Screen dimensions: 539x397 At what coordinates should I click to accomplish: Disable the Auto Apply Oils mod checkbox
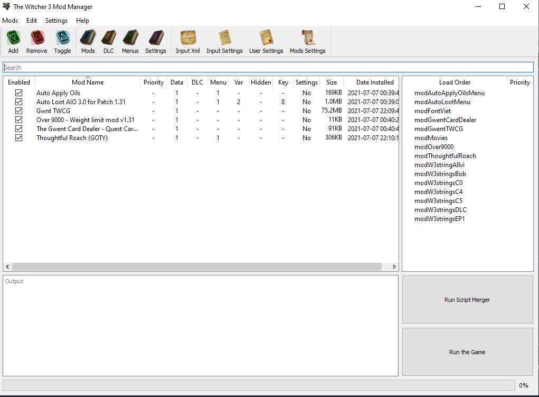tap(19, 93)
